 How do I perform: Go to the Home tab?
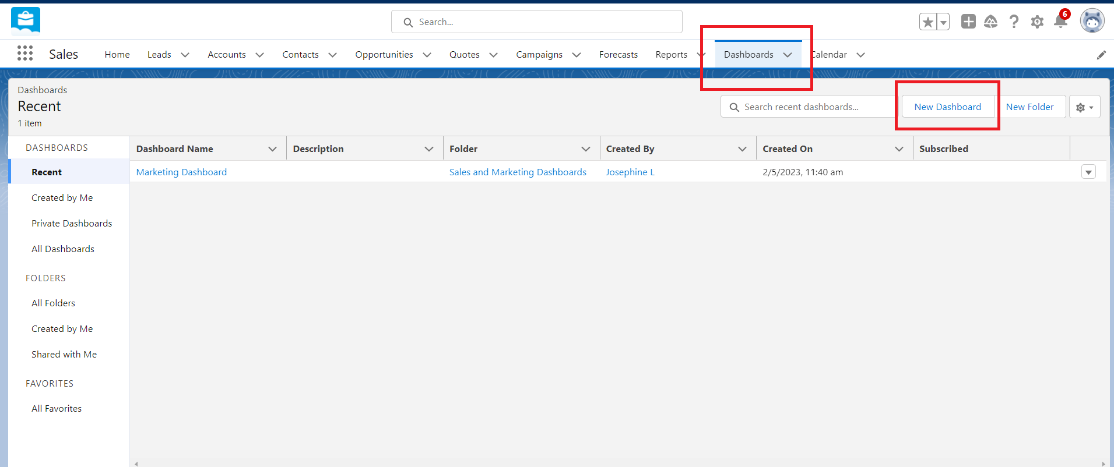click(117, 55)
